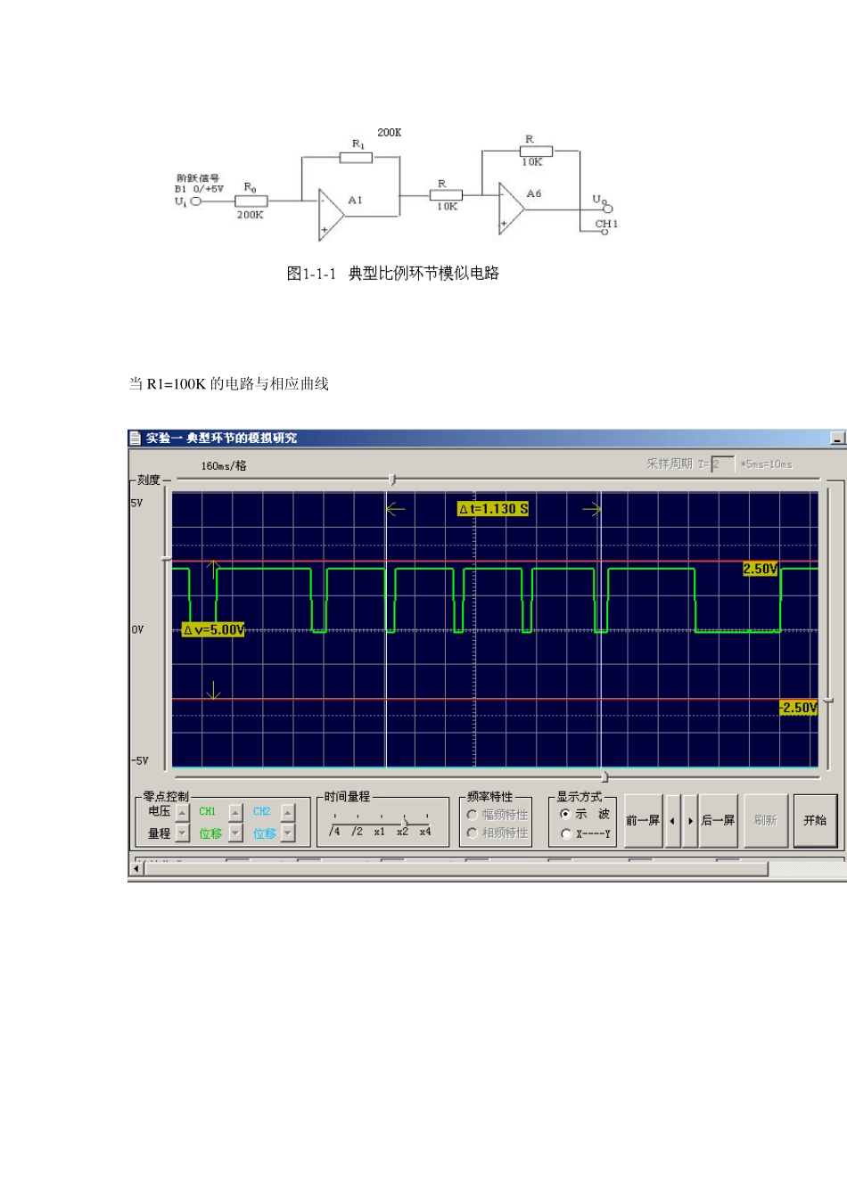Choose the 相频特性 radio option

(x=473, y=833)
